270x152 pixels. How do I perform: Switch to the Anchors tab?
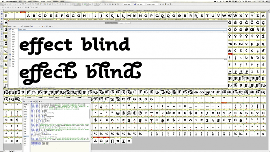pyautogui.click(x=127, y=23)
